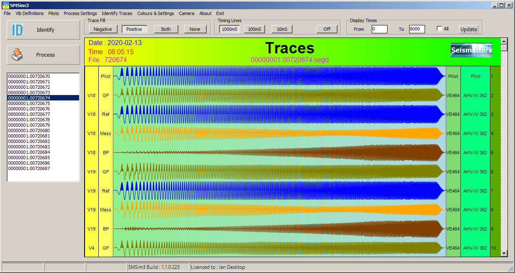Click the V19 GF trace row 6
The image size is (515, 273).
coord(280,172)
